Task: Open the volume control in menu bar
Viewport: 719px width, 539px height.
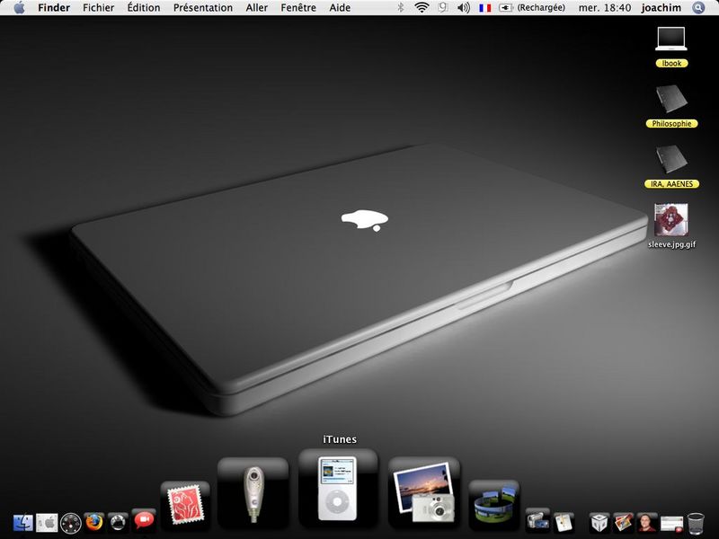Action: (464, 8)
